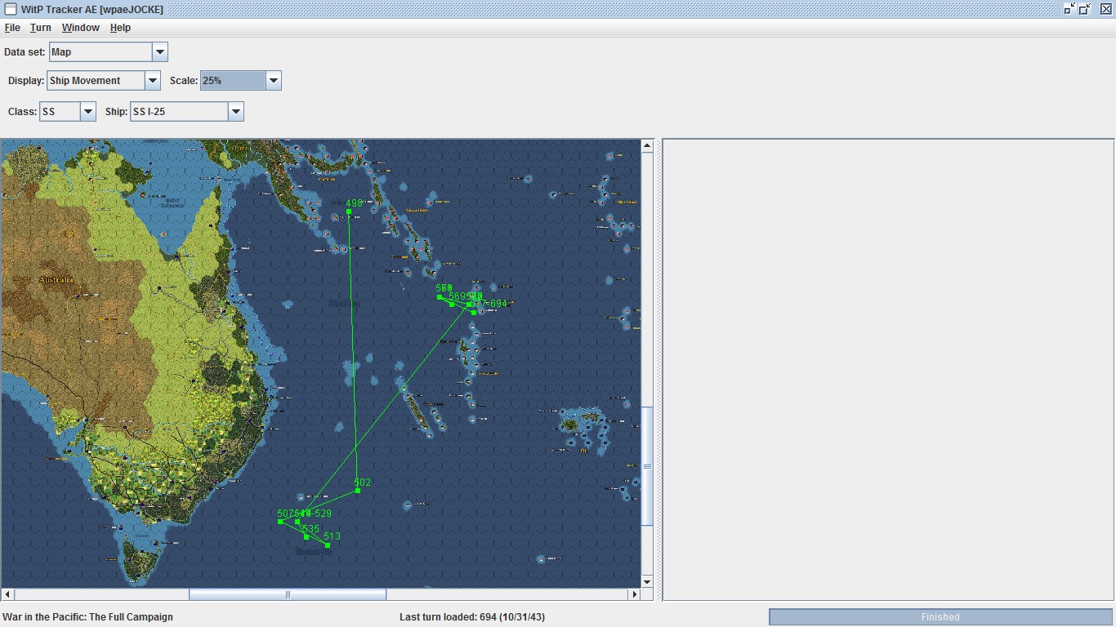Click the waypoint marker labeled 502
The width and height of the screenshot is (1116, 627).
pos(358,490)
